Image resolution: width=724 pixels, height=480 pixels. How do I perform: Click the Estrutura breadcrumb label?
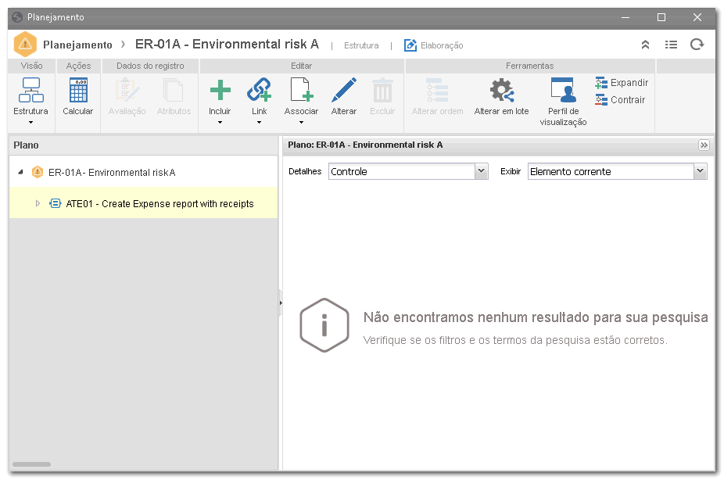[x=361, y=45]
